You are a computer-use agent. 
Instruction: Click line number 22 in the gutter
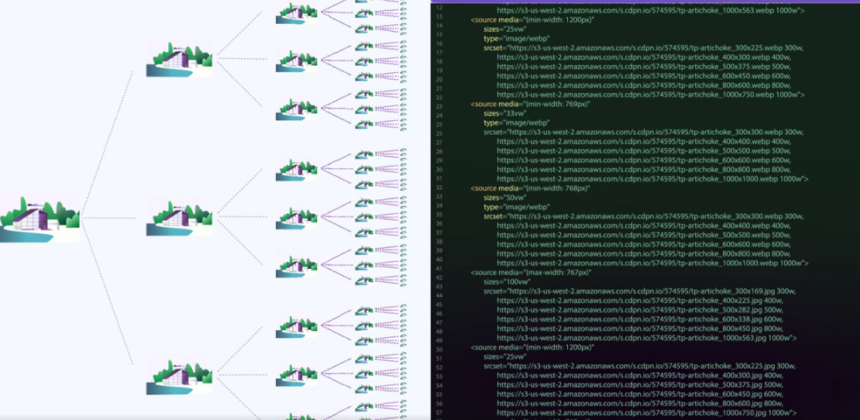pyautogui.click(x=439, y=98)
